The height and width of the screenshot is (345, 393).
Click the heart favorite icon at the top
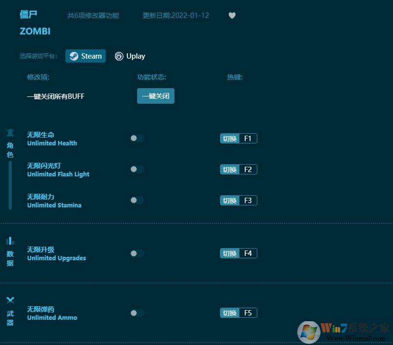[232, 16]
